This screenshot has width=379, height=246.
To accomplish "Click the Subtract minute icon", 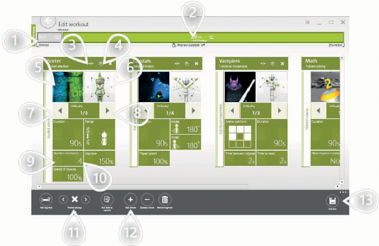I will 147,200.
